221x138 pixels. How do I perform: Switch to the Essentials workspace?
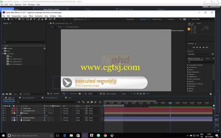130,19
